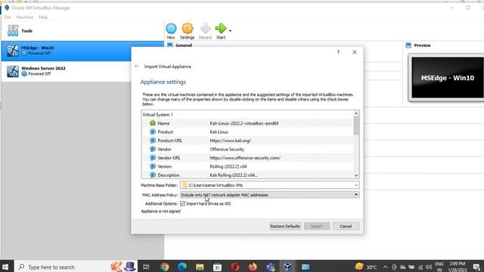Open Microsoft Store from the taskbar

point(217,267)
